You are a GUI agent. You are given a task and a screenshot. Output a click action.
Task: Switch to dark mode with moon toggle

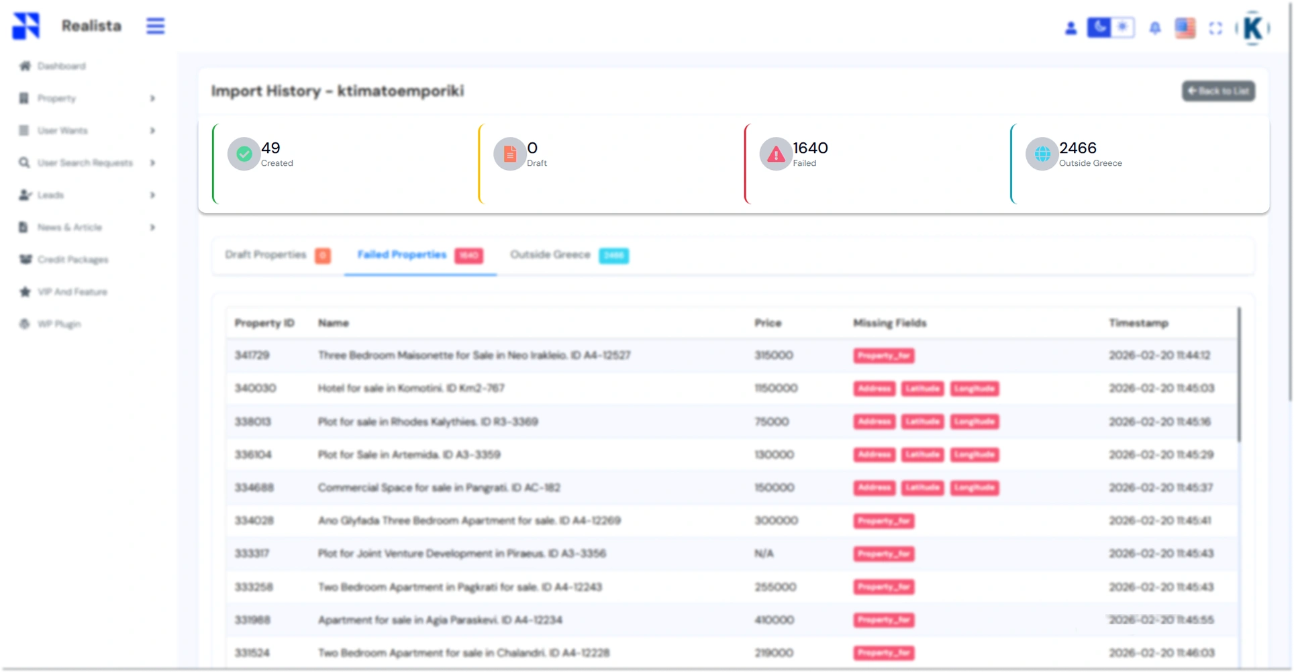click(x=1099, y=28)
